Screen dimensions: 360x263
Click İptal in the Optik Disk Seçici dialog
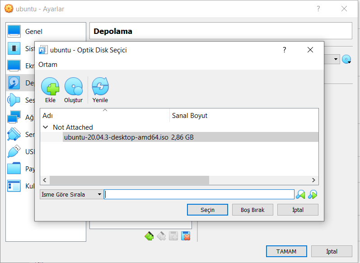298,210
